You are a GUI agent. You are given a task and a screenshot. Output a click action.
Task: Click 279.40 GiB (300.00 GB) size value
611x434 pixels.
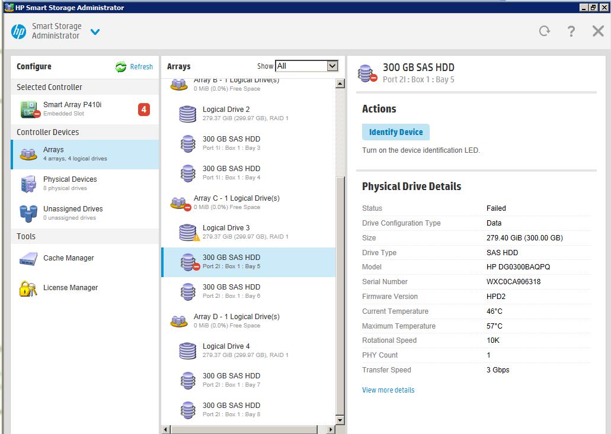point(524,238)
